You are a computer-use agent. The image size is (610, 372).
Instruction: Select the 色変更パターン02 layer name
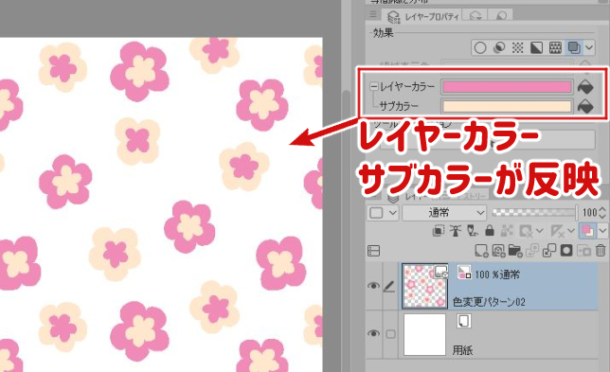[x=489, y=302]
